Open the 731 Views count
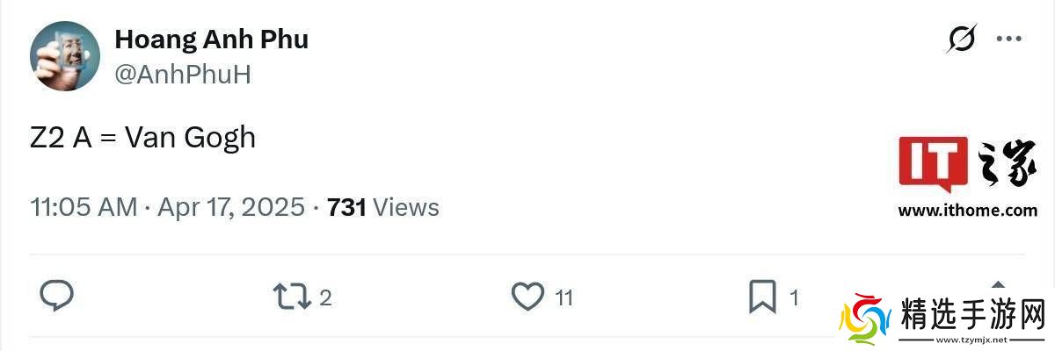This screenshot has height=351, width=1055. pos(382,208)
